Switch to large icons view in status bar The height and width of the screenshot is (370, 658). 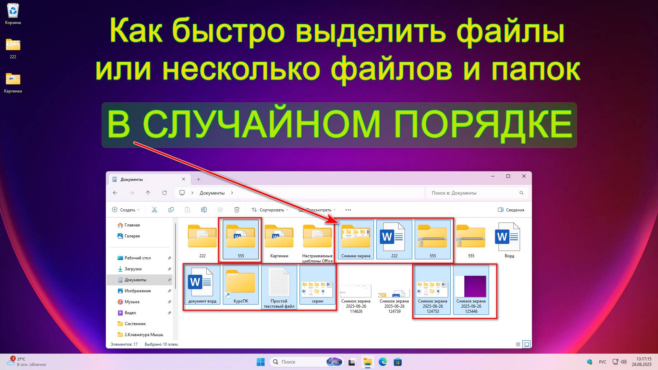click(527, 344)
